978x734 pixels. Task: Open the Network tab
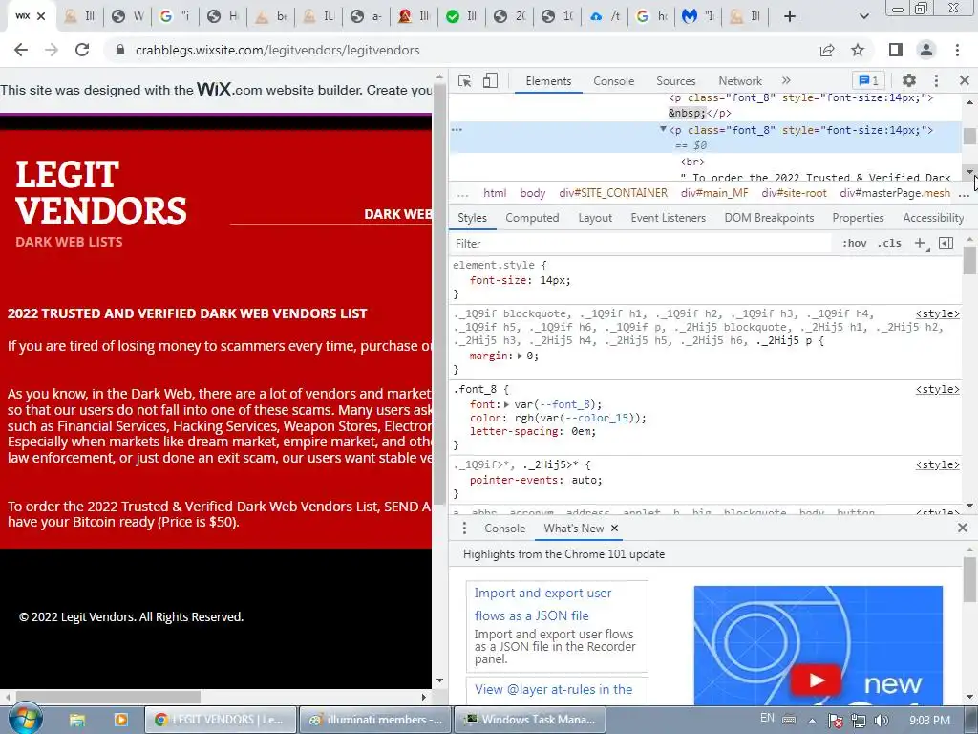(740, 81)
